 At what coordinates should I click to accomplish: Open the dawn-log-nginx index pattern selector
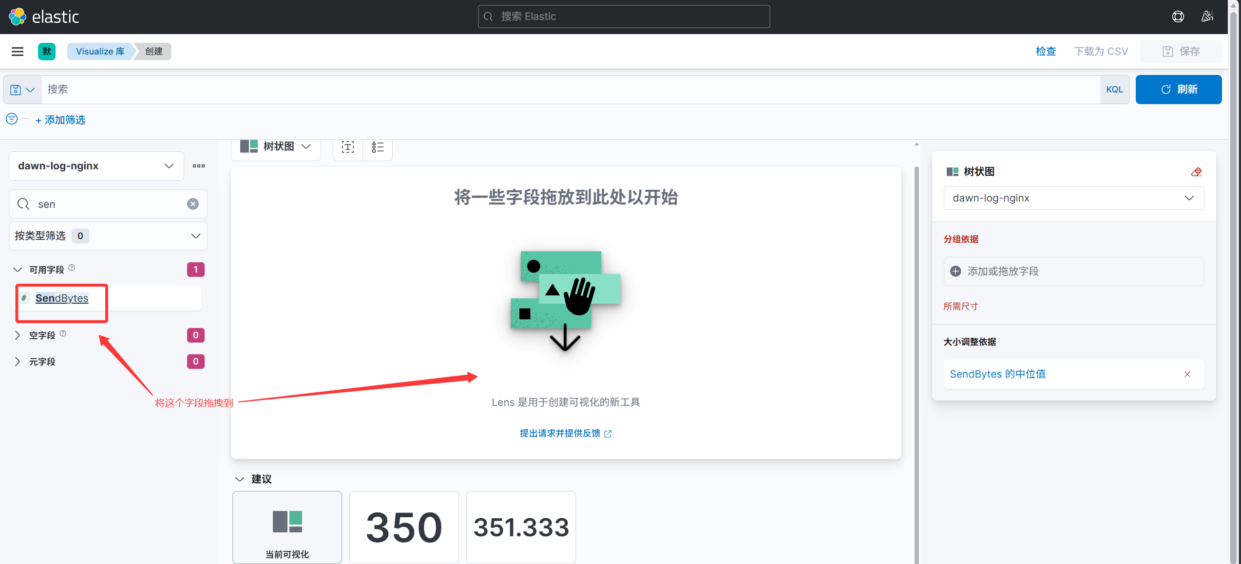point(96,166)
